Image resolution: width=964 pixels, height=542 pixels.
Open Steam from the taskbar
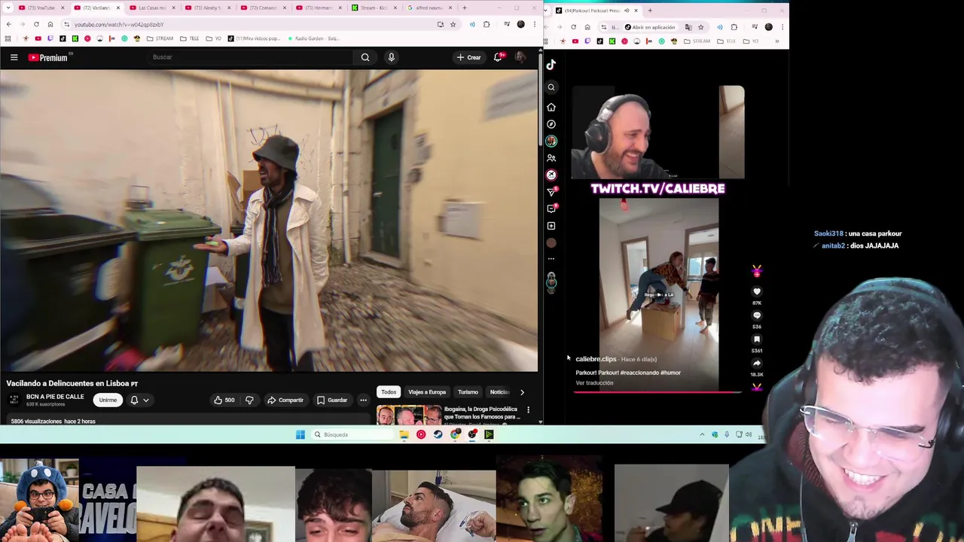tap(438, 434)
